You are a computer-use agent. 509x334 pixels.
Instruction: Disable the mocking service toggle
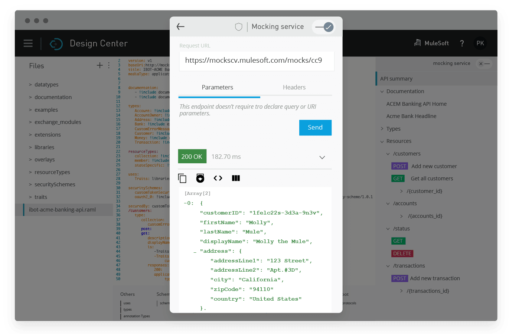323,26
